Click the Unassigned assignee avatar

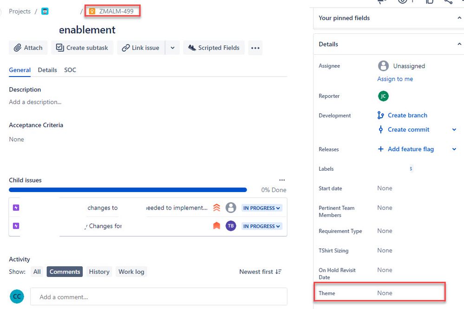383,65
